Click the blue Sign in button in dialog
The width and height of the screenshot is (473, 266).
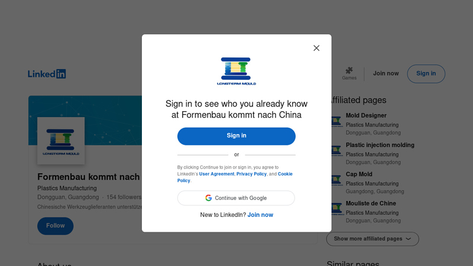coord(237,136)
